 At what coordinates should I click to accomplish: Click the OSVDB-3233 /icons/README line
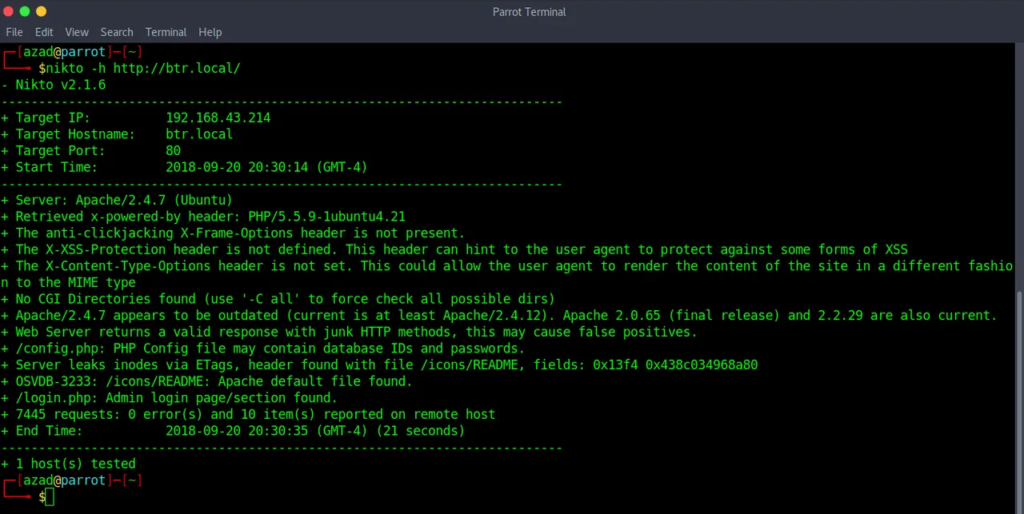click(206, 381)
